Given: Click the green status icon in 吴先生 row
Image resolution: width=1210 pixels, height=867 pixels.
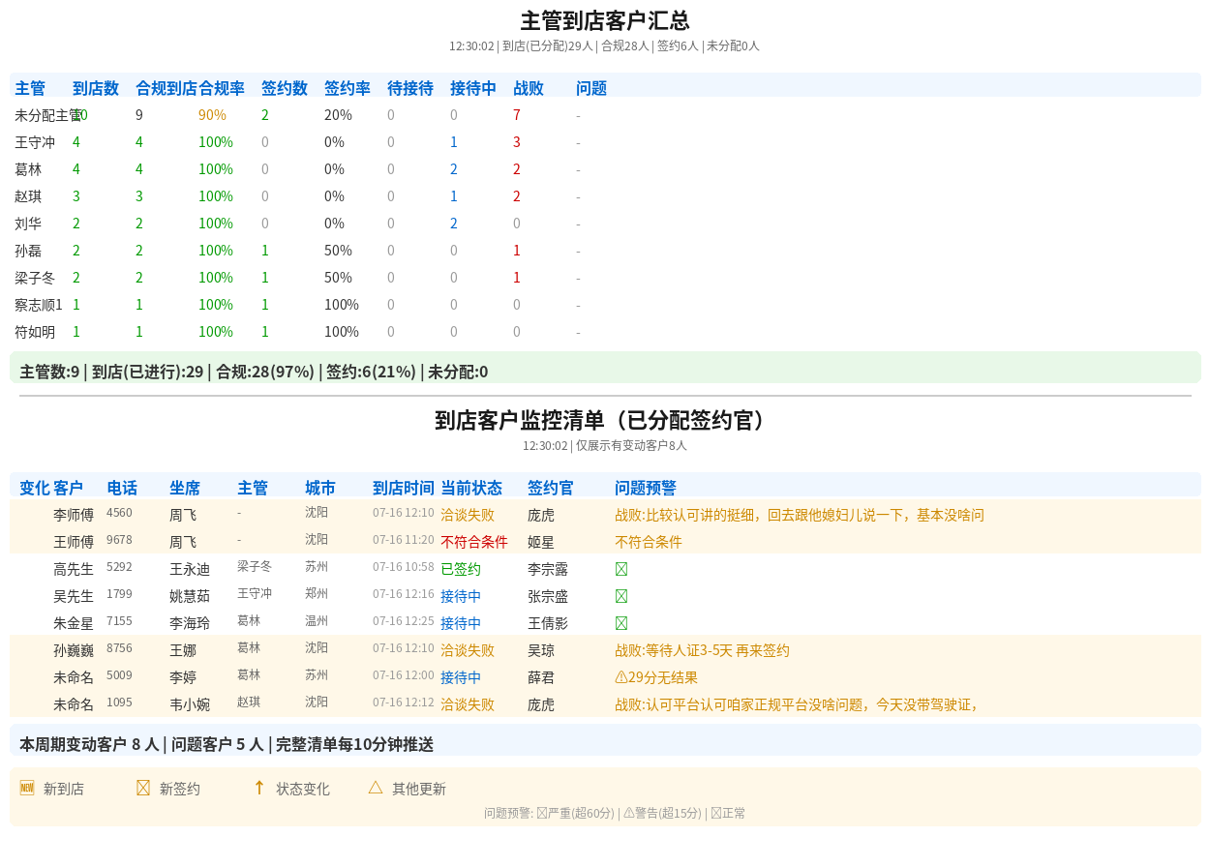Looking at the screenshot, I should pyautogui.click(x=621, y=596).
